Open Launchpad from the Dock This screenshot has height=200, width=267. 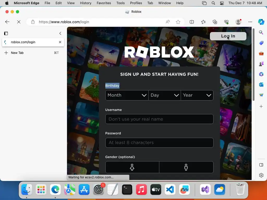[41, 190]
